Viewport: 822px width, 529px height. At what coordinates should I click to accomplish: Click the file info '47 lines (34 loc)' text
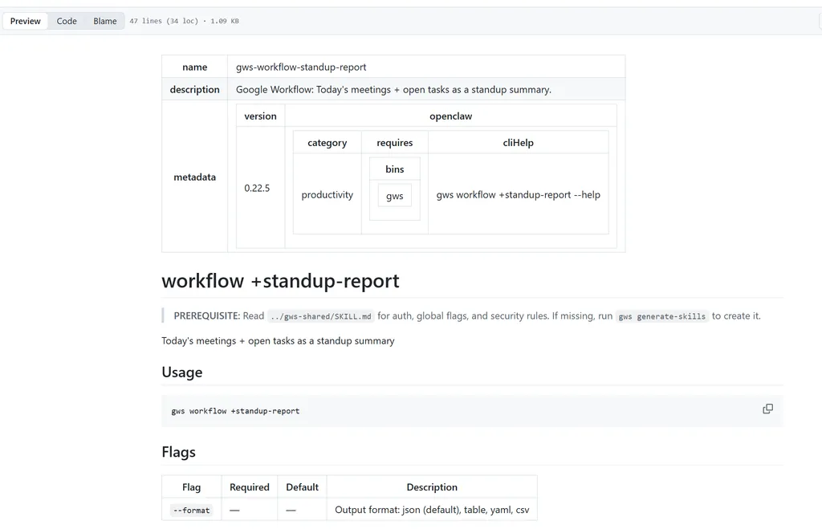coord(164,21)
